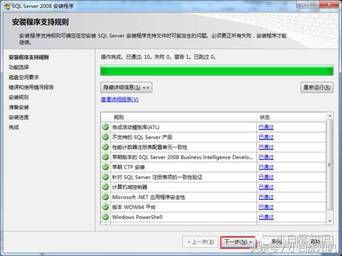Select 准备安装 step in sidebar
342x256 pixels.
19,107
